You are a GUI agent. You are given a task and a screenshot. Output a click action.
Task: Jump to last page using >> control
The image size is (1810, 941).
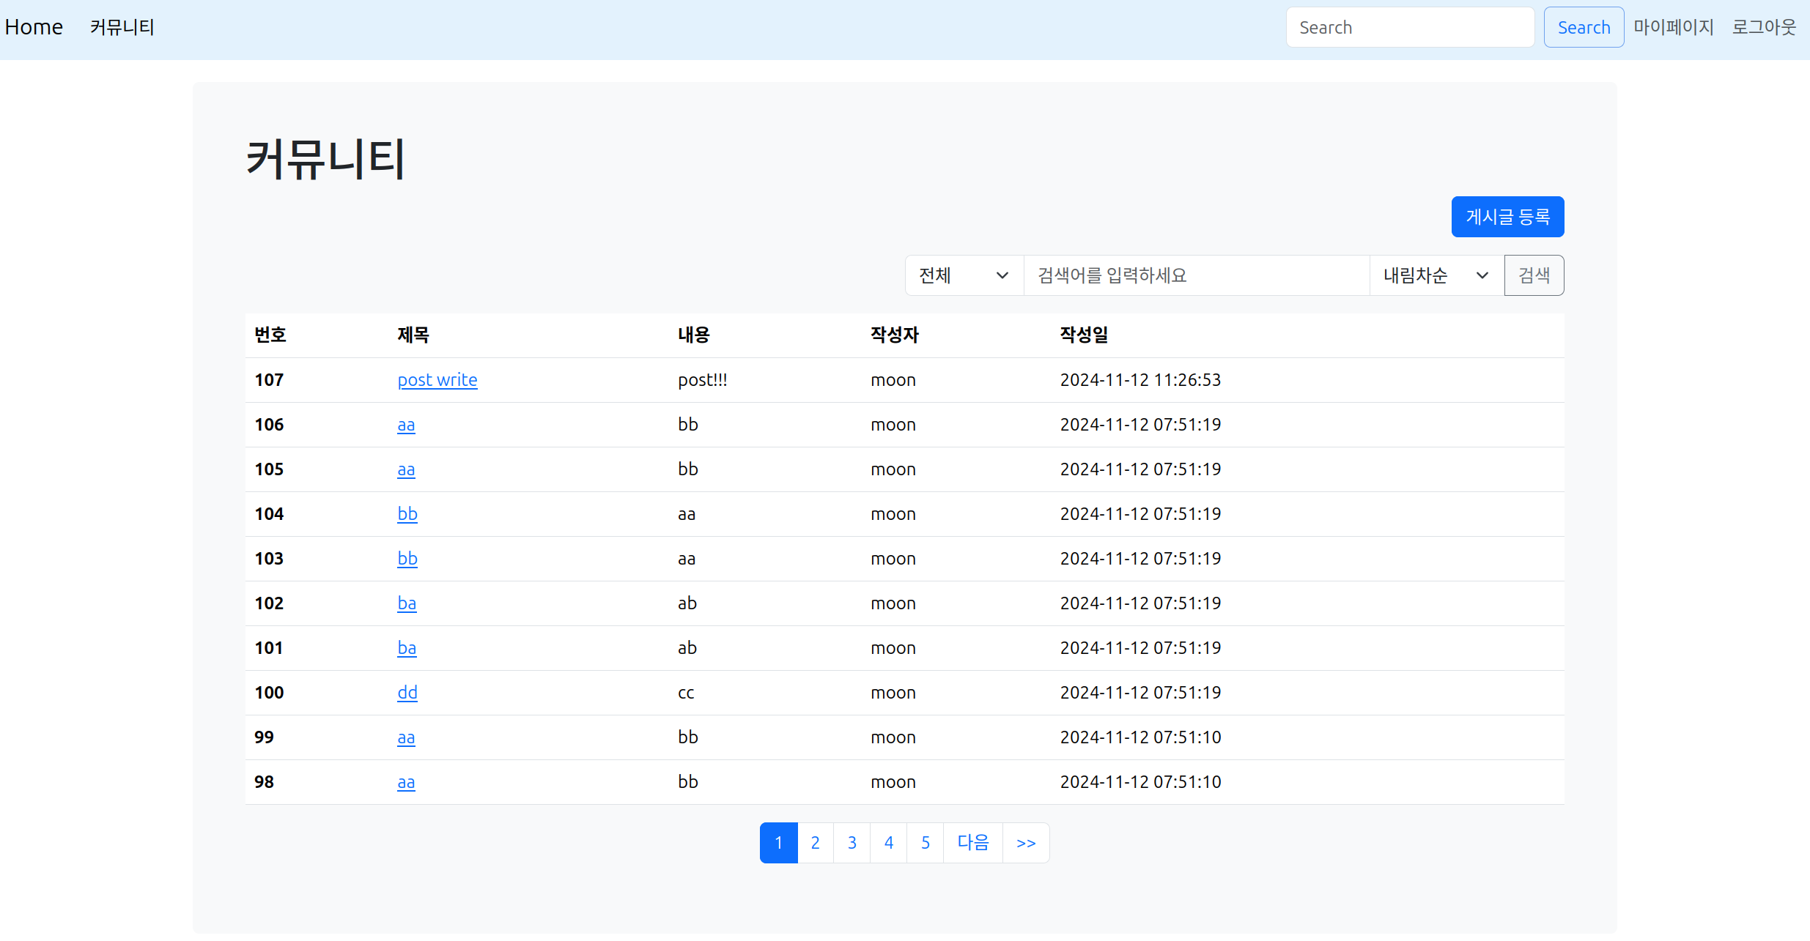(x=1025, y=842)
